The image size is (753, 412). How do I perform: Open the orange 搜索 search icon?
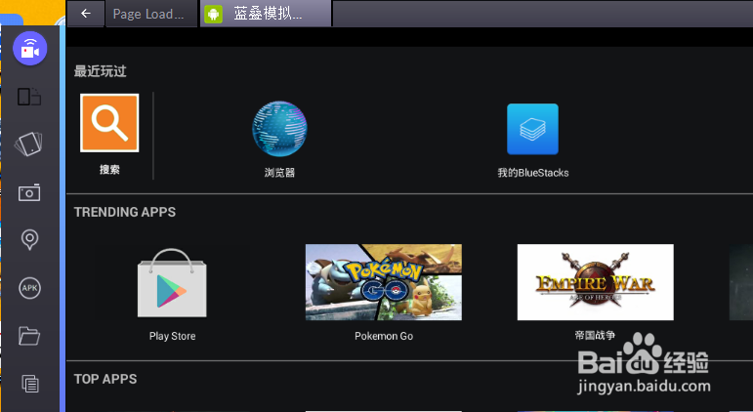[109, 123]
